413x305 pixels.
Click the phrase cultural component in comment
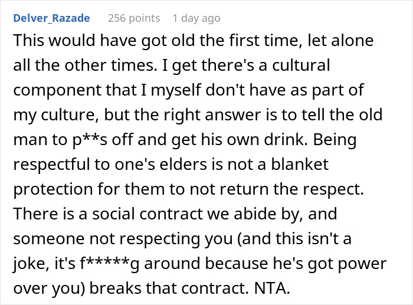tap(172, 77)
